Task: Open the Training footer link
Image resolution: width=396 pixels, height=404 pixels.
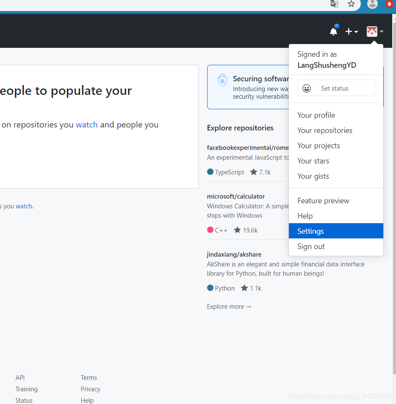Action: (27, 389)
